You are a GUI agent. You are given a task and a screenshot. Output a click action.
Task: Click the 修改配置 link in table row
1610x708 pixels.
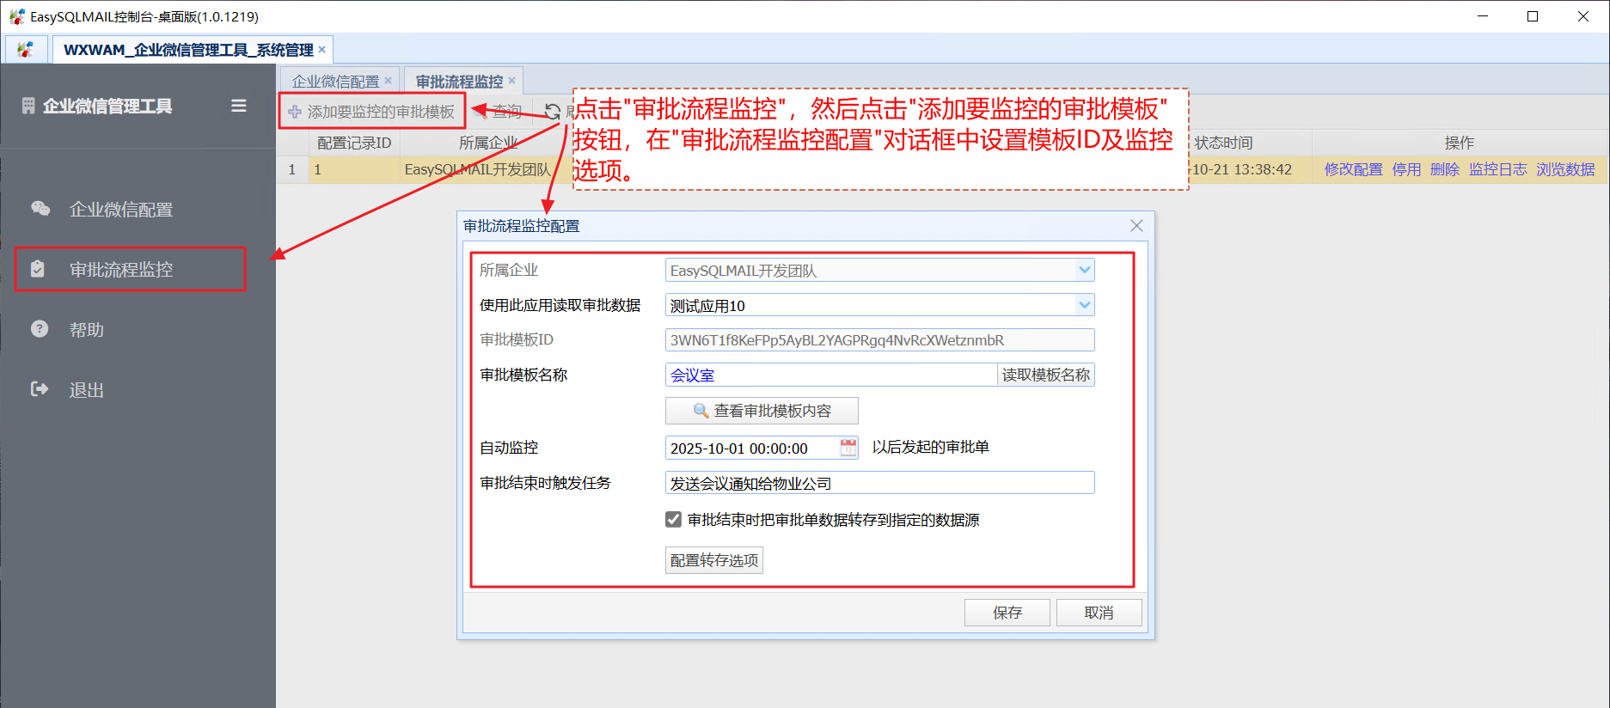point(1353,169)
